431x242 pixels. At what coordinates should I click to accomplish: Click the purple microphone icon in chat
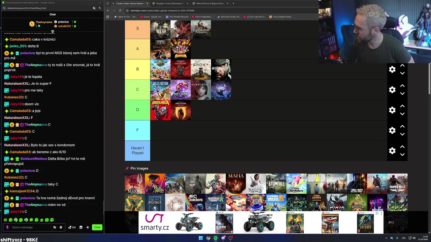[7, 227]
